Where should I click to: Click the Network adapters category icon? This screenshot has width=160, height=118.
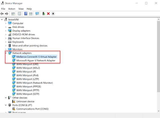pos(10,53)
